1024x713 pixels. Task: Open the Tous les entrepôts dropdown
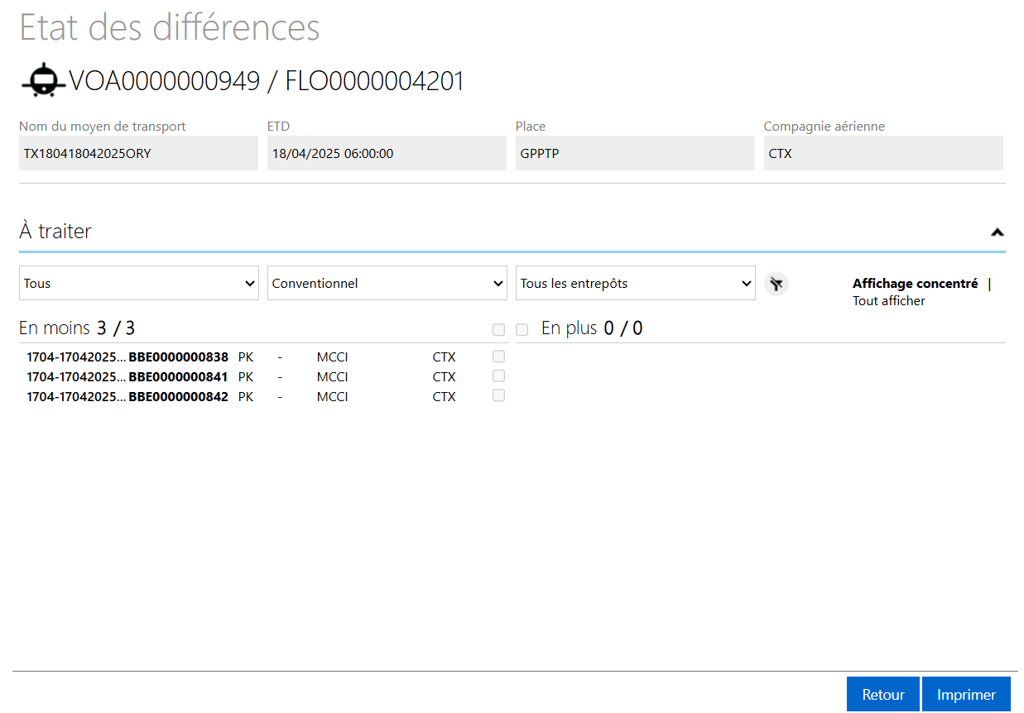tap(635, 283)
